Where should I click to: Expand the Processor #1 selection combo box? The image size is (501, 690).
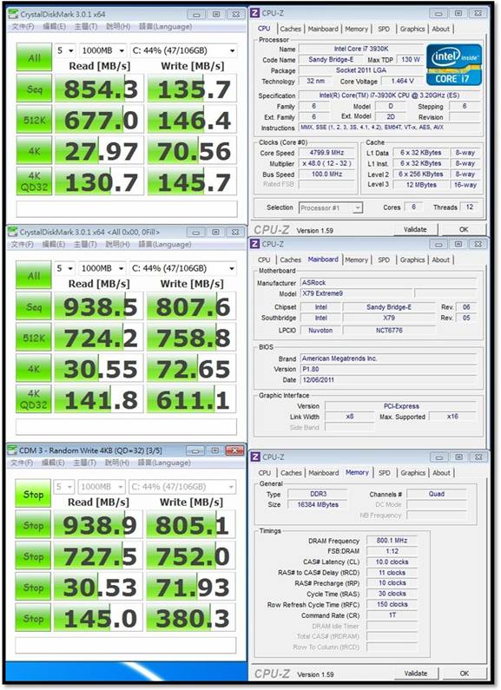[331, 207]
